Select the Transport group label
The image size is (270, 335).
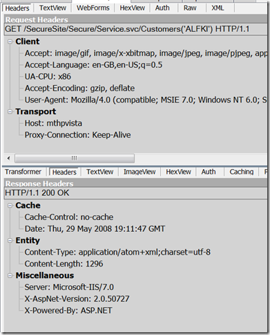pos(36,111)
